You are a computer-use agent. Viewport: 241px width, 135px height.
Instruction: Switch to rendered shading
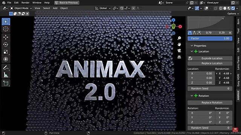tap(233, 8)
